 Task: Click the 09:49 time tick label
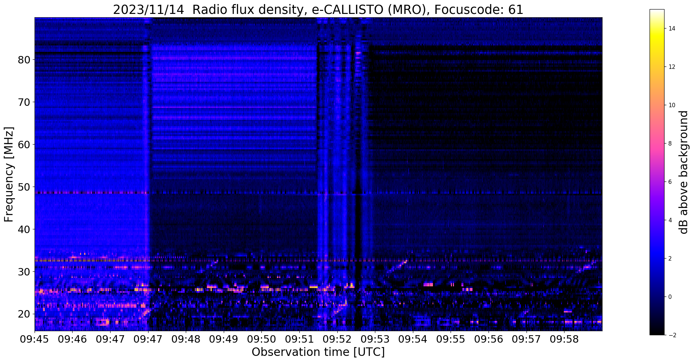click(223, 340)
